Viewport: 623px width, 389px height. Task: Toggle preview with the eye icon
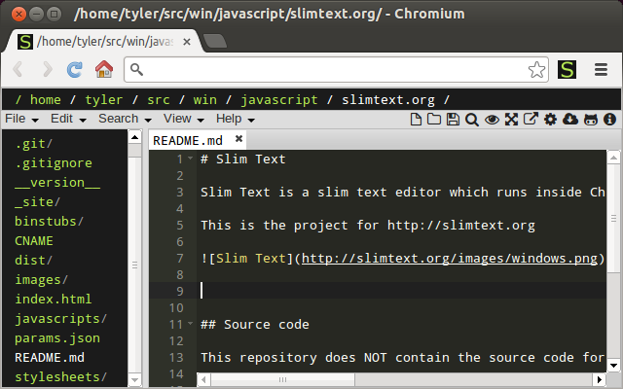pyautogui.click(x=492, y=120)
